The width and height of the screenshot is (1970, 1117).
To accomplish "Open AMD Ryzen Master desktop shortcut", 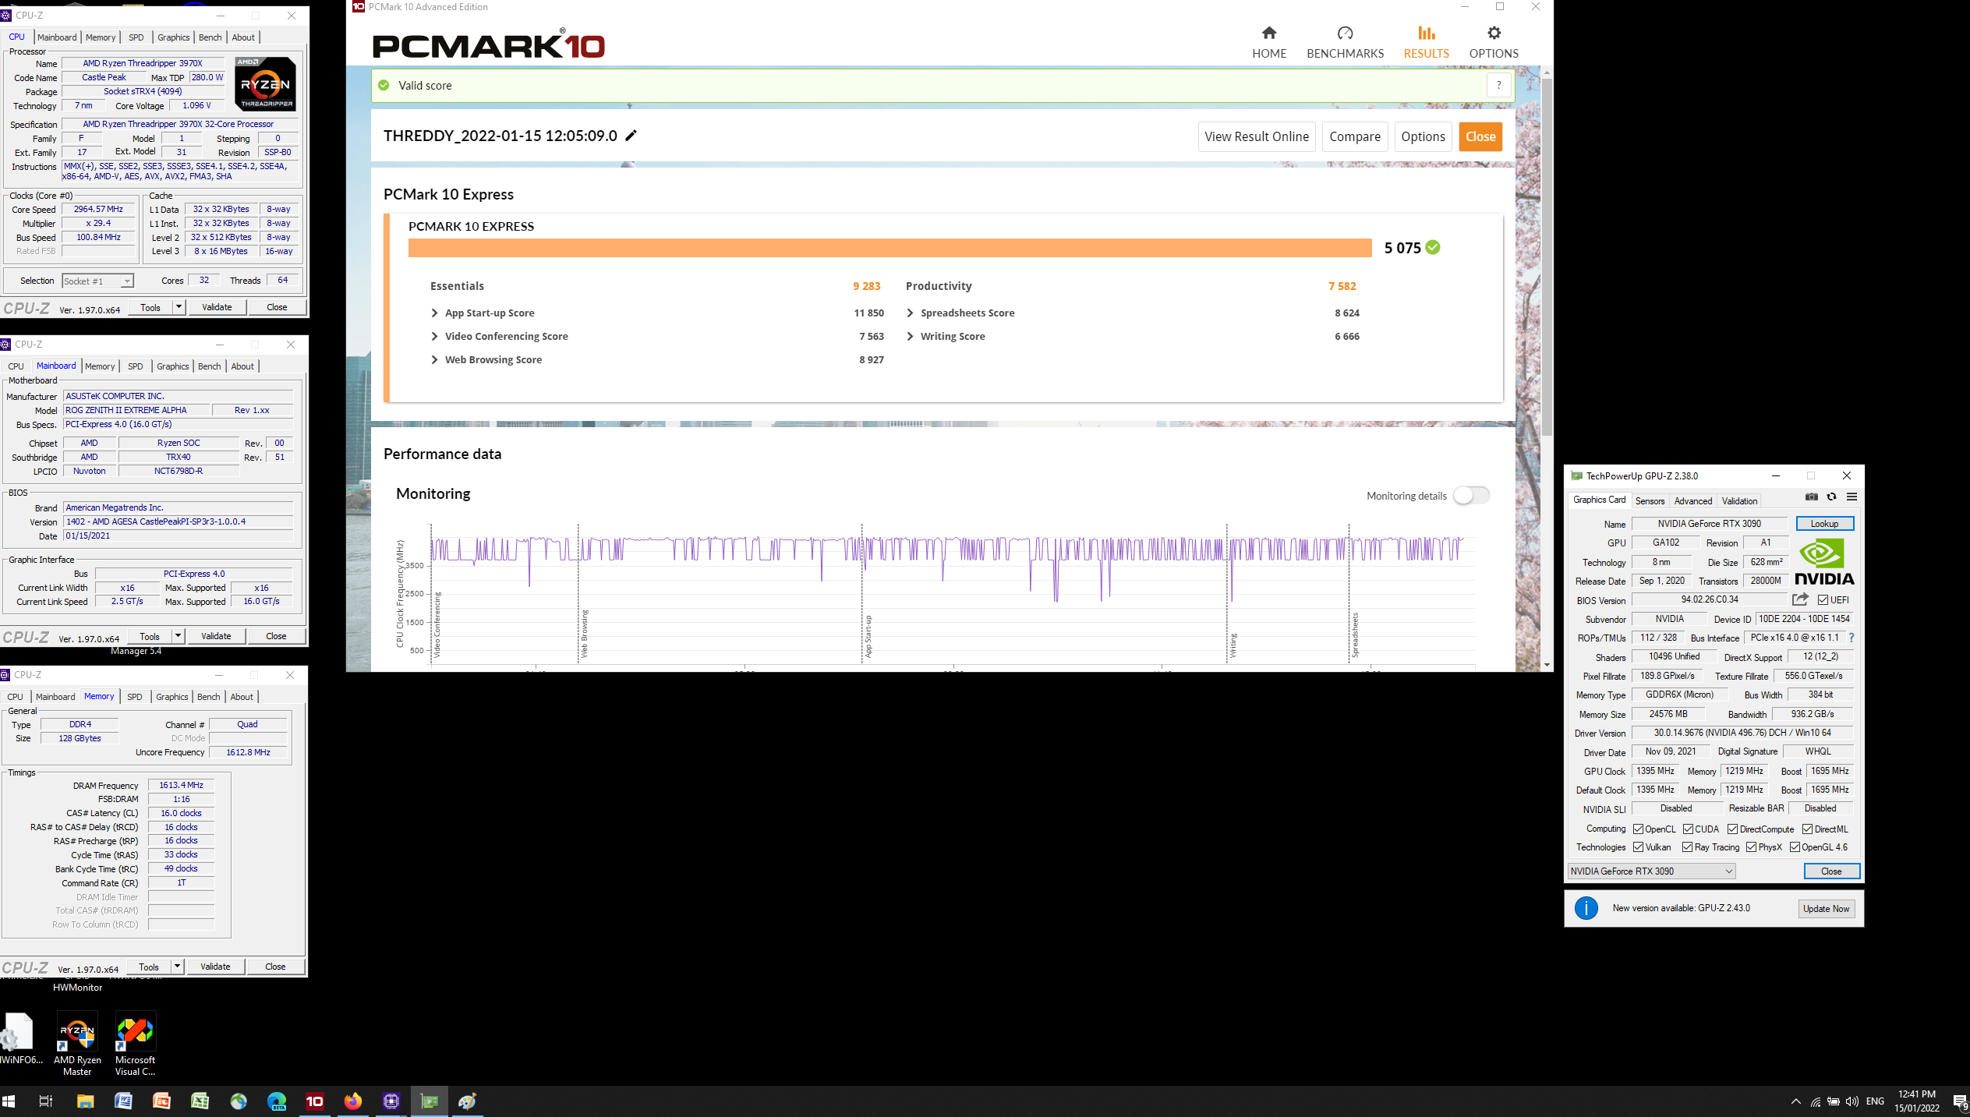I will coord(77,1045).
